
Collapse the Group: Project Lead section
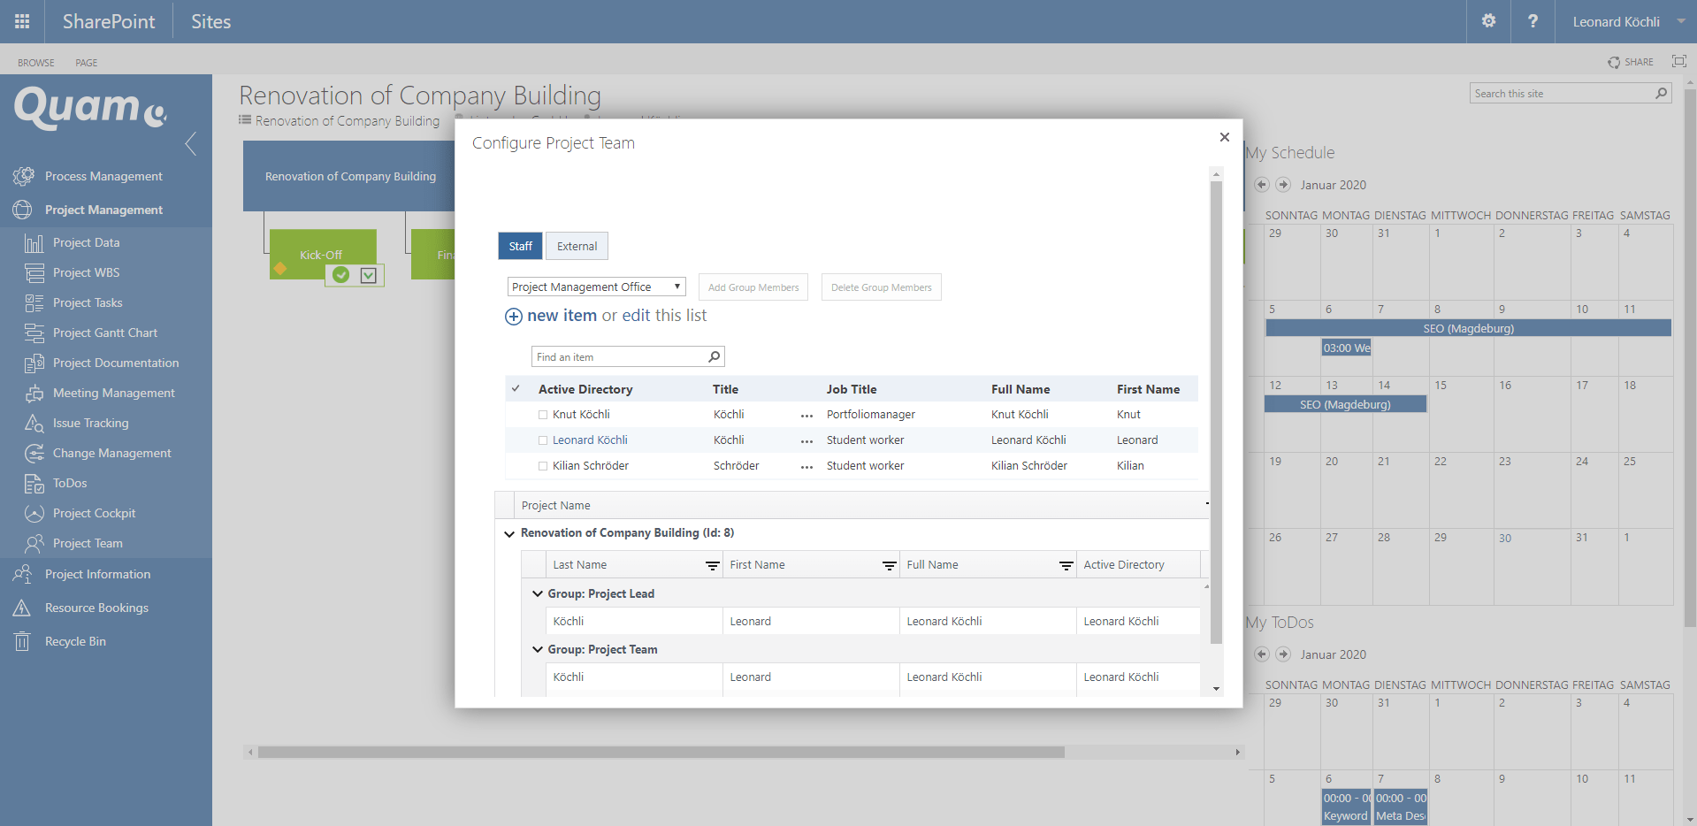537,594
